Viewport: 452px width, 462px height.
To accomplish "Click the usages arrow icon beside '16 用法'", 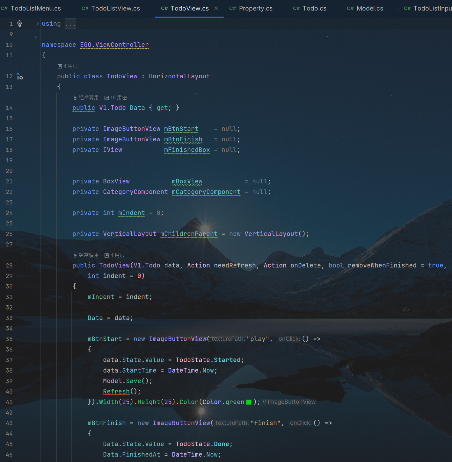I will click(107, 98).
